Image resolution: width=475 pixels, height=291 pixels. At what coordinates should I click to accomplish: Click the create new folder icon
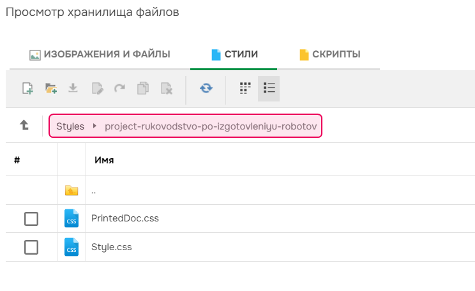[51, 89]
